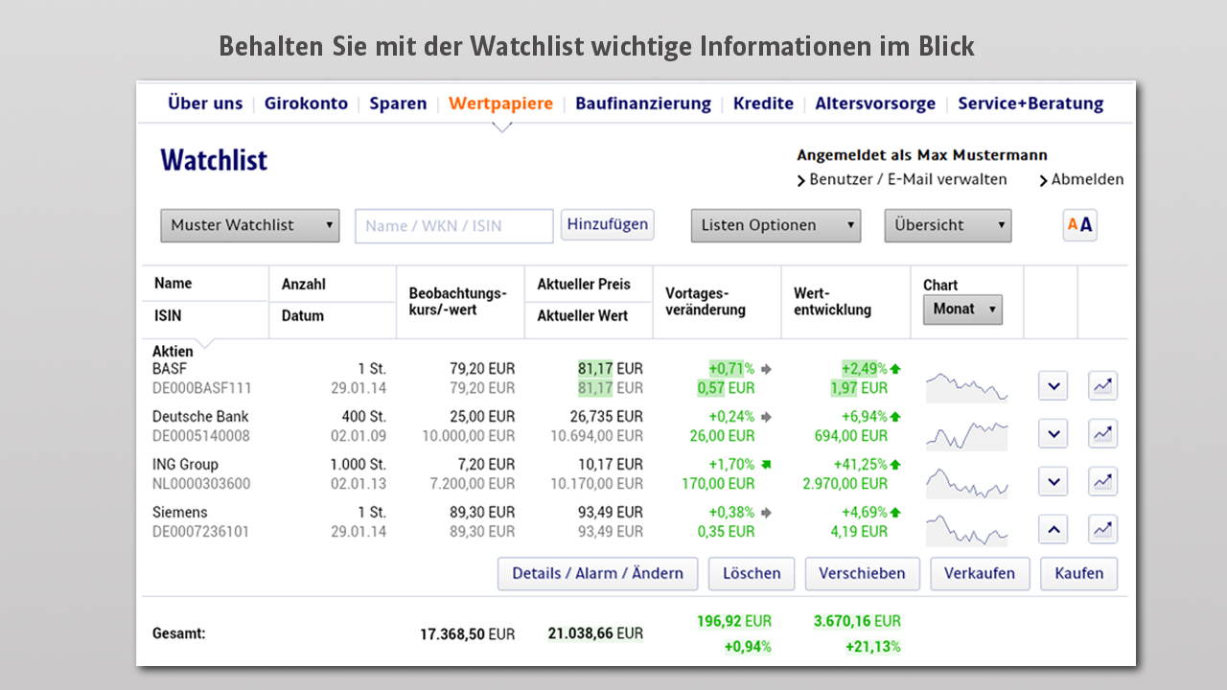Click the Deutsche Bank current price 26,735 EUR
The image size is (1227, 690).
[x=607, y=417]
